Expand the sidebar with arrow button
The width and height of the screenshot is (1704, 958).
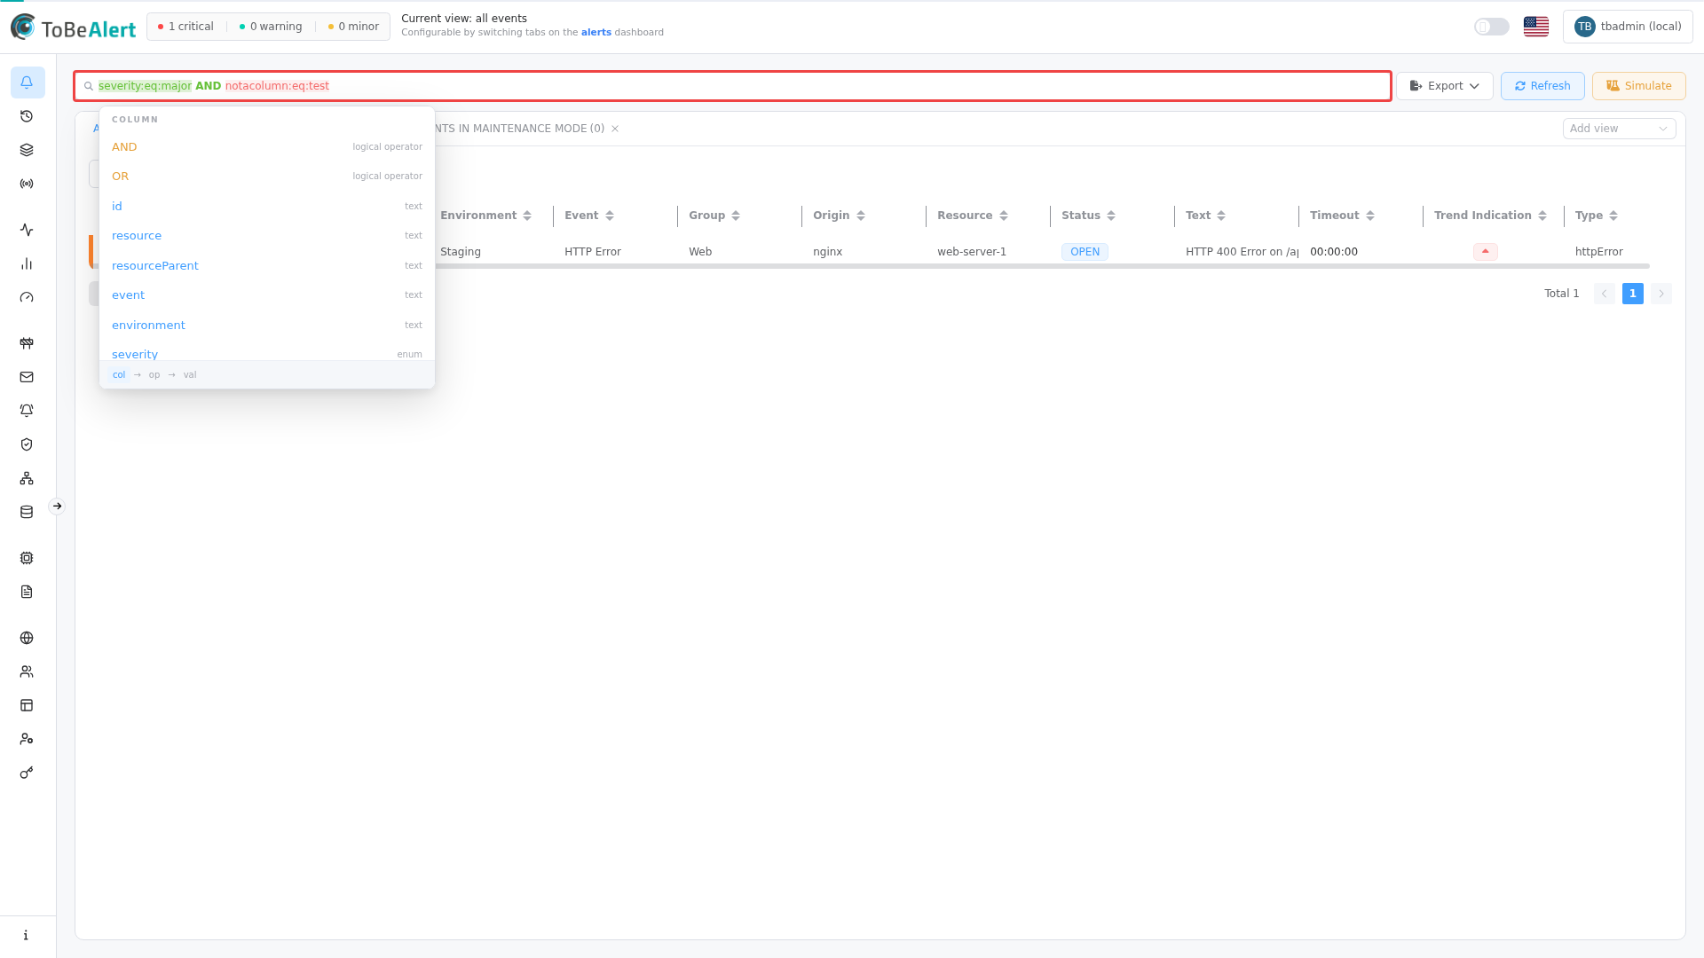point(57,506)
